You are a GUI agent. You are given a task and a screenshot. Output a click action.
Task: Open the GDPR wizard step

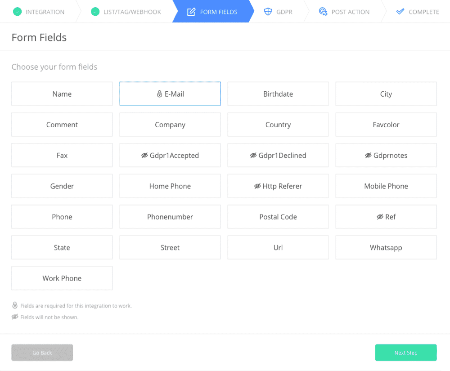tap(278, 12)
